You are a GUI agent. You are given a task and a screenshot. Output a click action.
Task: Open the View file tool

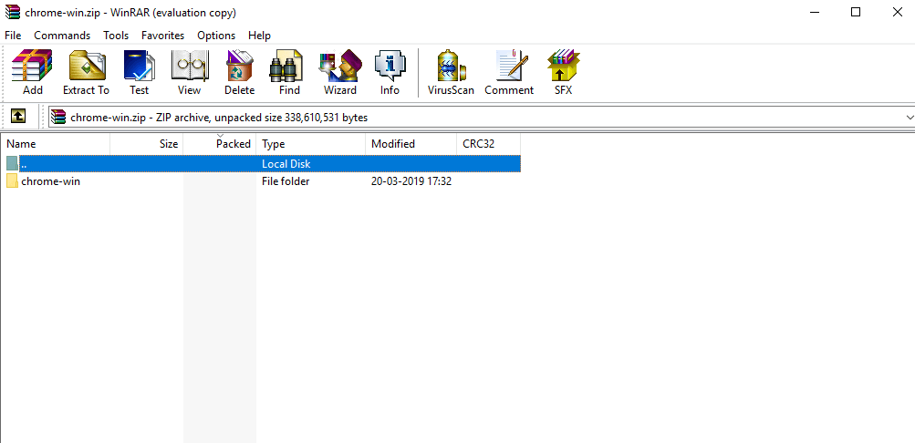189,72
